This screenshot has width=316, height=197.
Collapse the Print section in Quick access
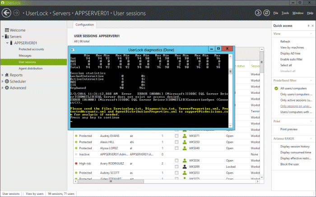(x=311, y=121)
